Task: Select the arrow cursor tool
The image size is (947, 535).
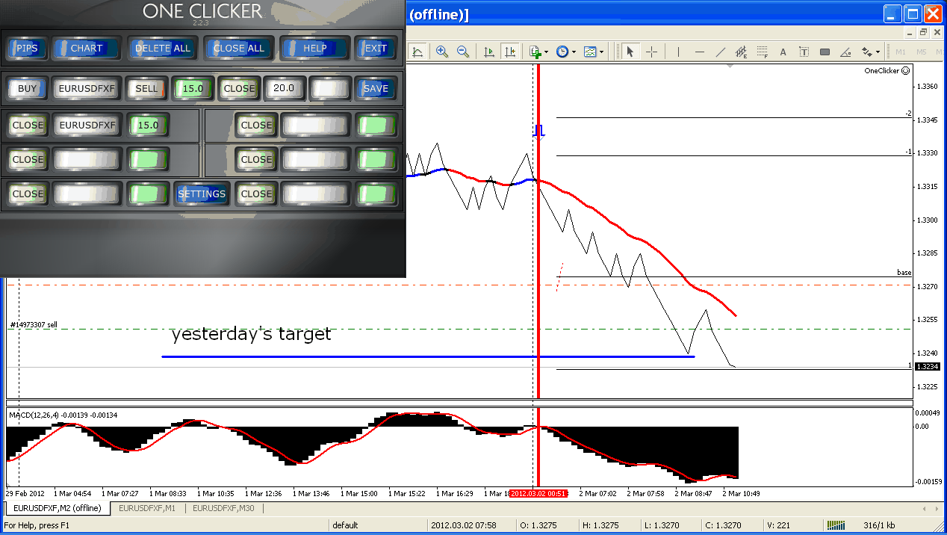Action: click(x=630, y=52)
